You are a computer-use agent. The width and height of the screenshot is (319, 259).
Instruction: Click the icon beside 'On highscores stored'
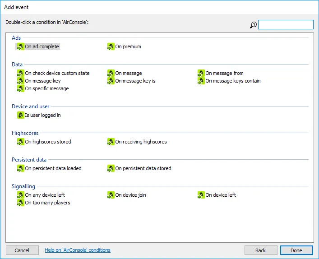21,142
